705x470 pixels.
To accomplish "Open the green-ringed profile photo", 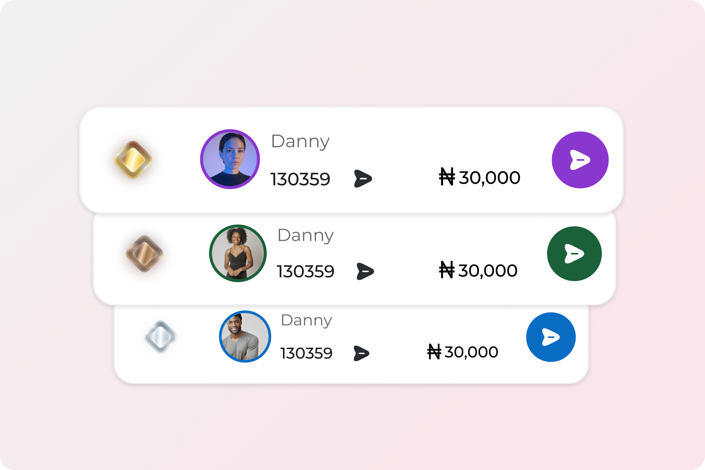I will coord(238,253).
